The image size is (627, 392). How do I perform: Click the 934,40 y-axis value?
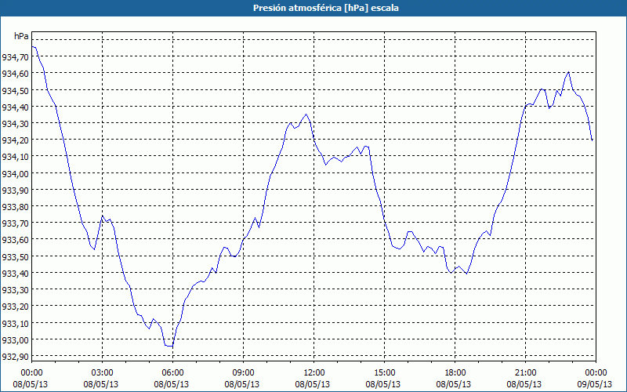click(15, 107)
